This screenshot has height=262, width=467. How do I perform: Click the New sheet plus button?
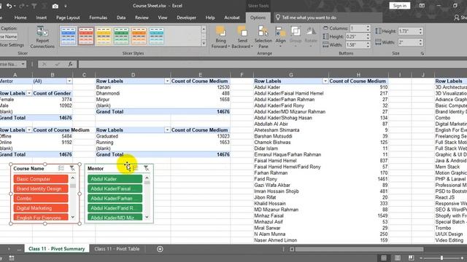pos(160,249)
